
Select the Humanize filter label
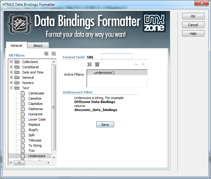pyautogui.click(x=35, y=114)
